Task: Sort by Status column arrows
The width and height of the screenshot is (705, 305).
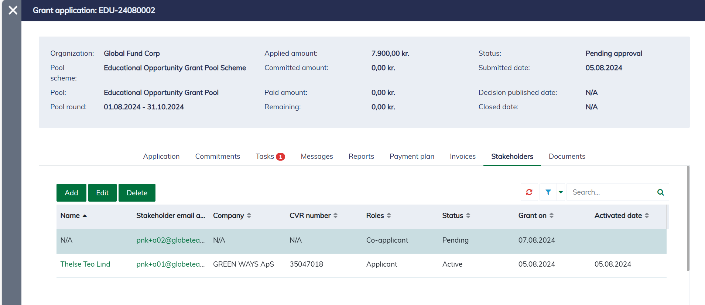Action: pyautogui.click(x=468, y=216)
